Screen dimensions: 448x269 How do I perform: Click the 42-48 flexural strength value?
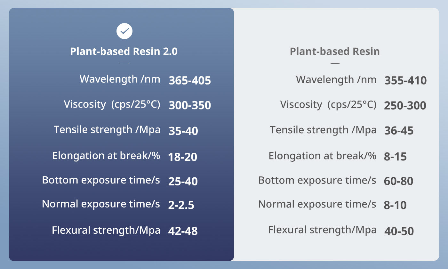tap(183, 231)
